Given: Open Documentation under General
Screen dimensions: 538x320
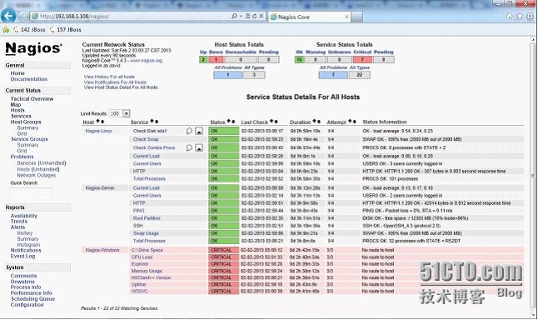Looking at the screenshot, I should (29, 79).
